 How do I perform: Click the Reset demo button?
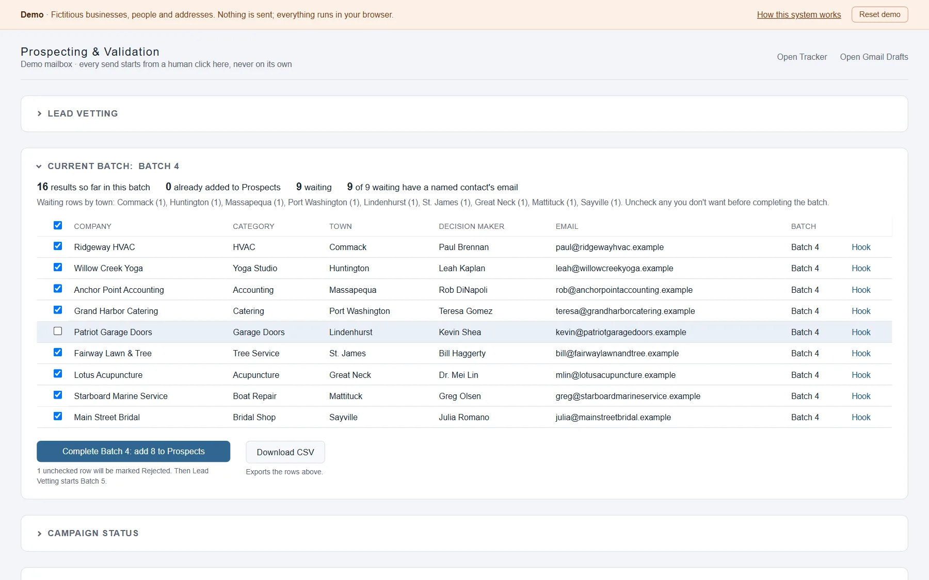(x=879, y=14)
